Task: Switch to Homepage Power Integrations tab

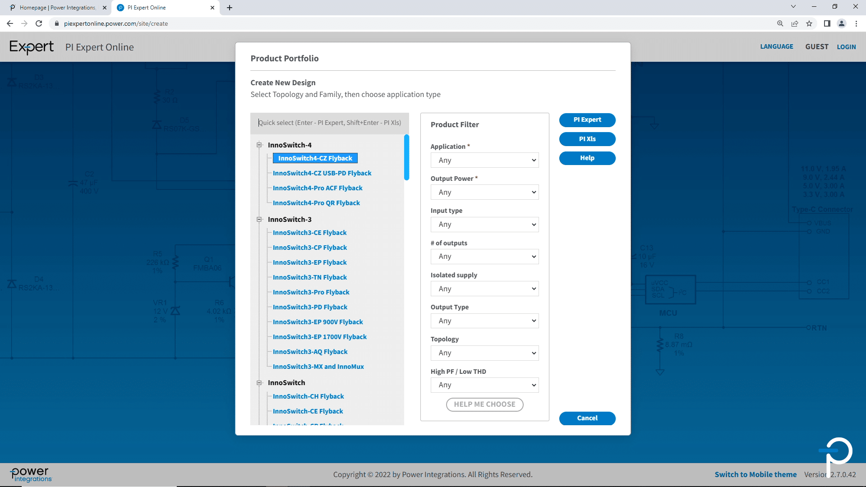Action: (57, 8)
